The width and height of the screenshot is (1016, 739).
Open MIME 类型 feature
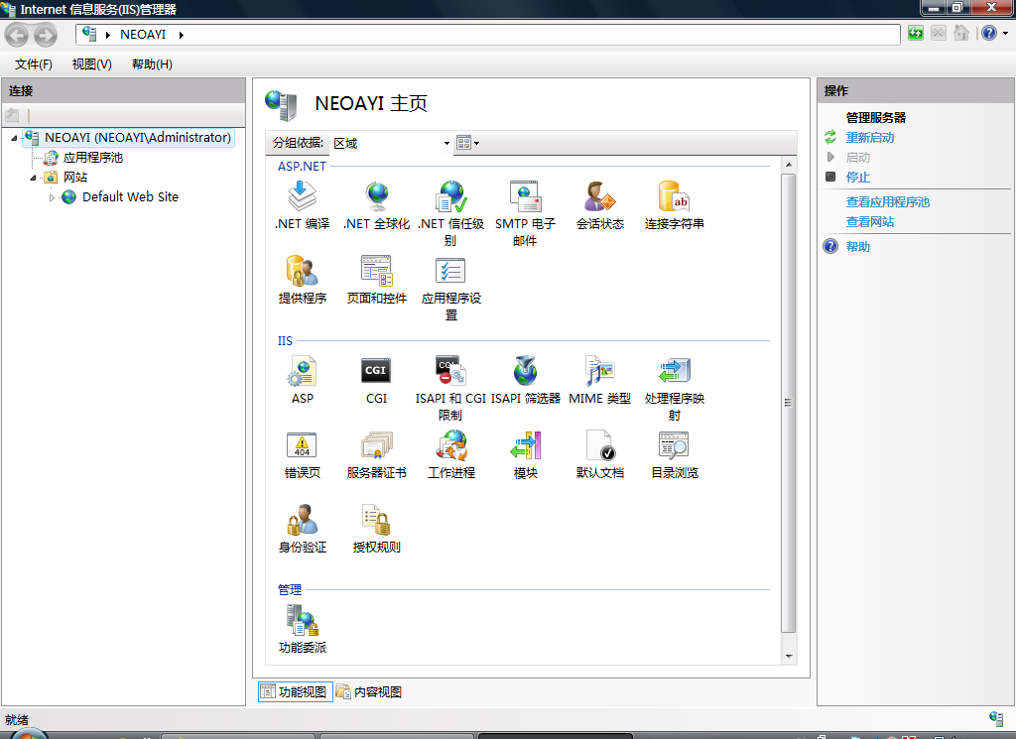[600, 380]
